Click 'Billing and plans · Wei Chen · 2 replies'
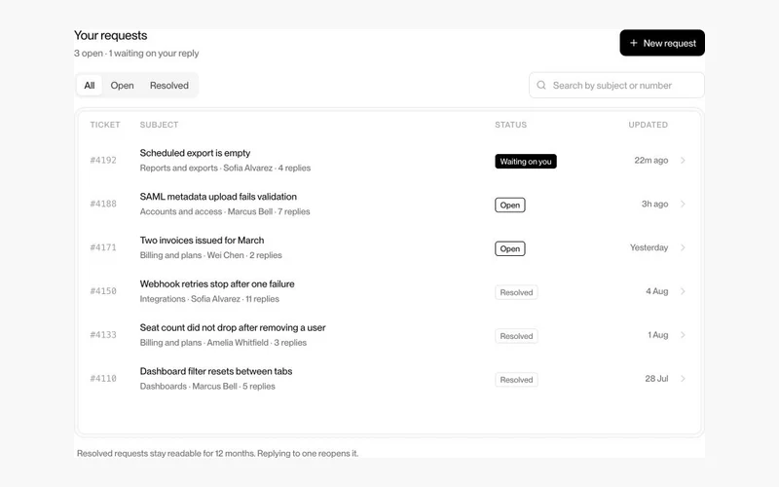 click(211, 255)
